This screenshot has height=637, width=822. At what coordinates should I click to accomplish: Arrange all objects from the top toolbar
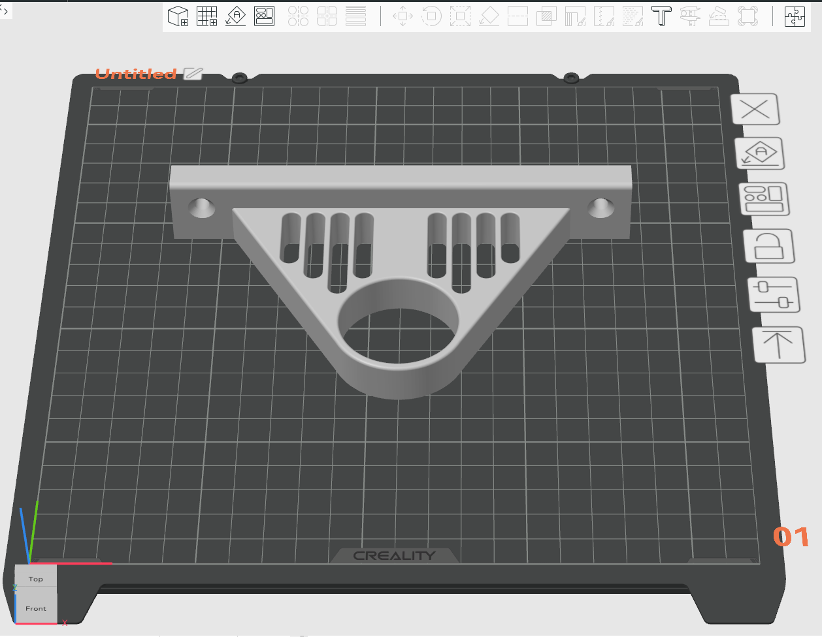tap(265, 16)
